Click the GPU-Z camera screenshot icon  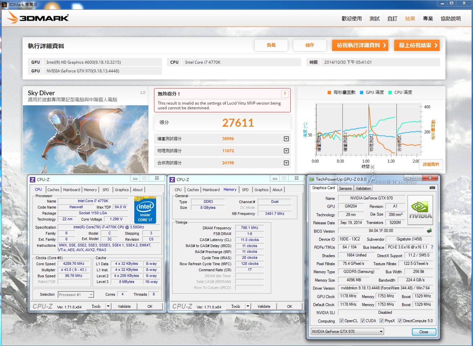pos(432,188)
